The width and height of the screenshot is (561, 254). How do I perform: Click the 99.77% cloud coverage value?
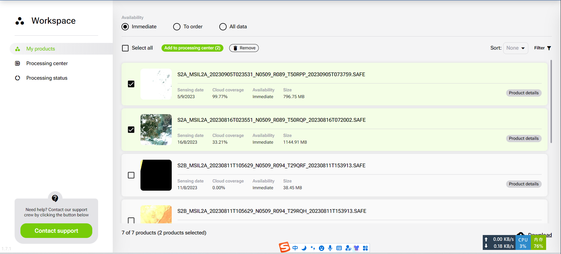click(x=220, y=97)
